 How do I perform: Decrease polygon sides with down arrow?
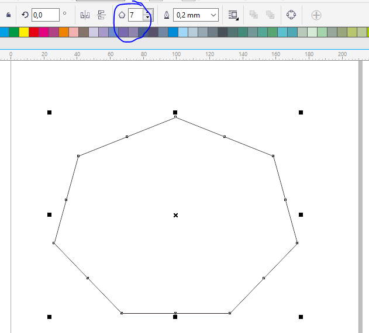(x=147, y=18)
